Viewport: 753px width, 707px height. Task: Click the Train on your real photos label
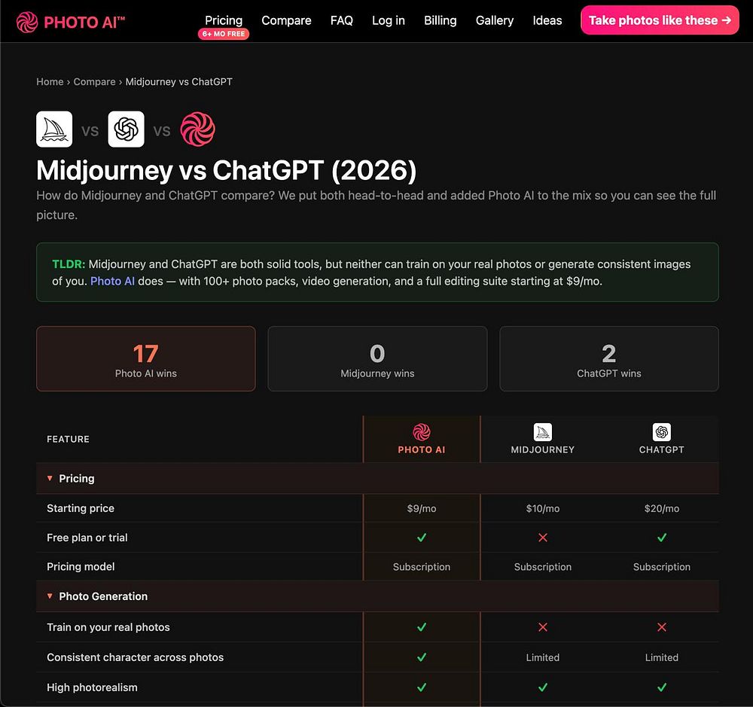pos(108,626)
